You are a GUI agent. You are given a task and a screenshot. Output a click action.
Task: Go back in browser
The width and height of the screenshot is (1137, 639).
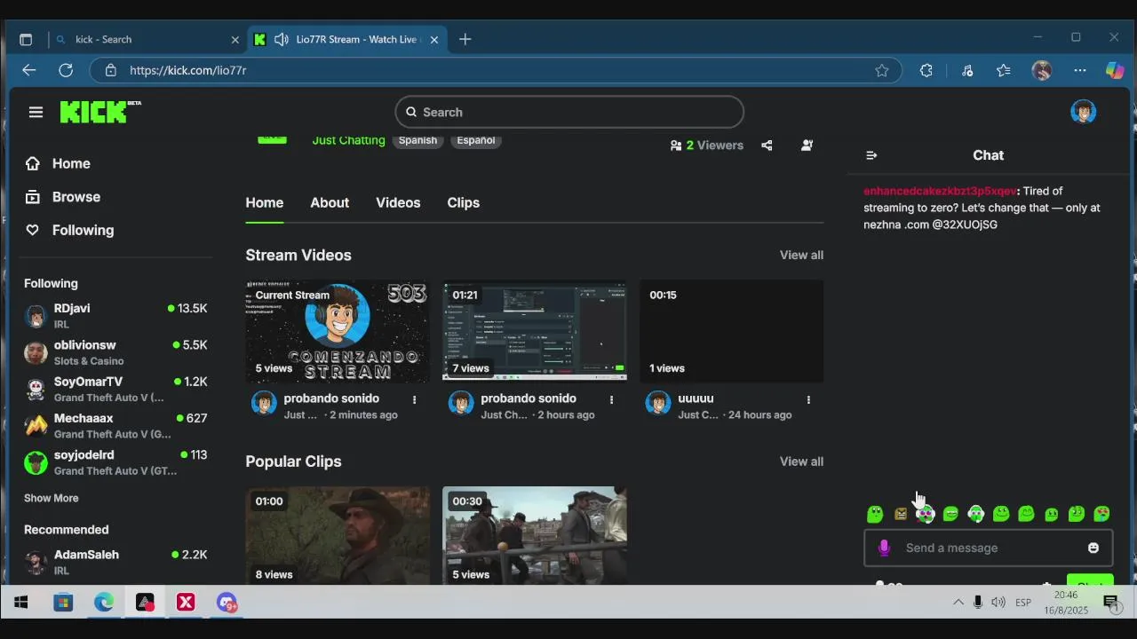point(29,70)
